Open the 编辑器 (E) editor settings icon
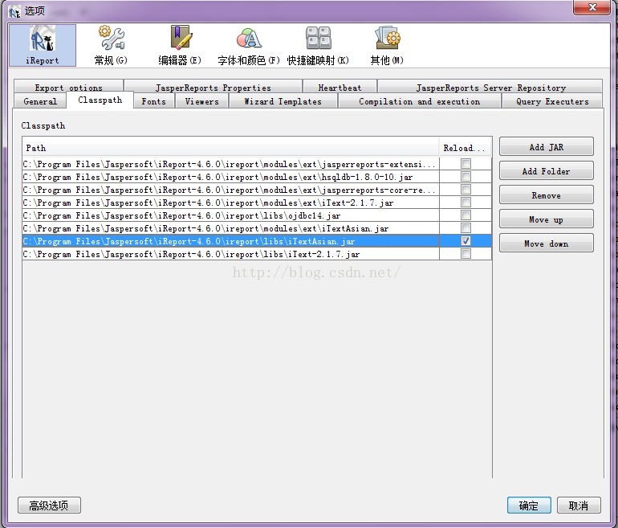 tap(180, 45)
